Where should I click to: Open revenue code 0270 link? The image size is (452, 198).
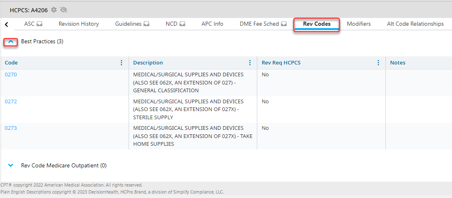(x=11, y=75)
